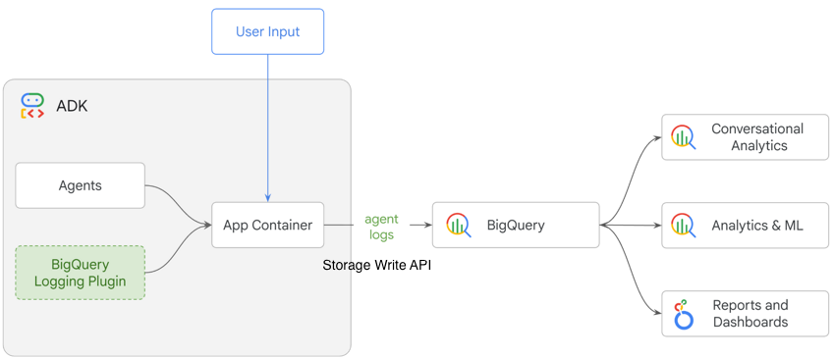The width and height of the screenshot is (834, 358).
Task: Click the ADK robot logo icon
Action: pyautogui.click(x=31, y=106)
